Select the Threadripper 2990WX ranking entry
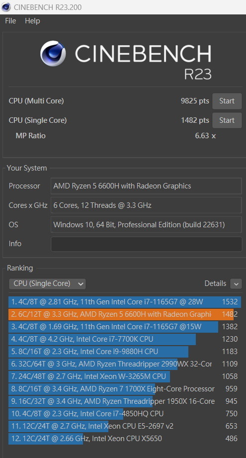This screenshot has width=246, height=458. [x=125, y=364]
